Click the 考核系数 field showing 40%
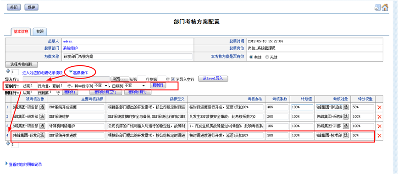This screenshot has width=398, height=174. point(277,107)
